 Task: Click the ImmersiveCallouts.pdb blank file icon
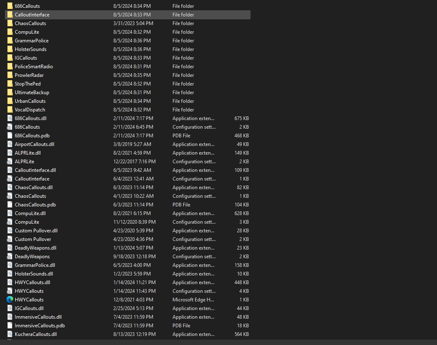point(10,325)
